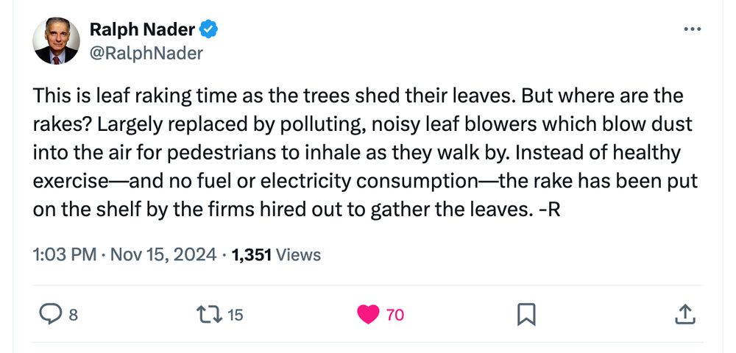Screen dimensions: 736x353
Task: Click the reply speech bubble icon
Action: [49, 315]
